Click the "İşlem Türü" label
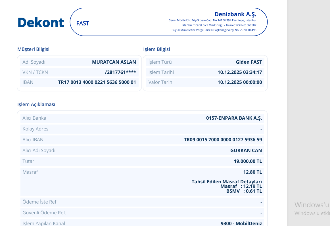 (160, 62)
